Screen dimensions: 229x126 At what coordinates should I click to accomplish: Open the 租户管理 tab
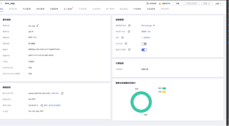tap(110, 9)
